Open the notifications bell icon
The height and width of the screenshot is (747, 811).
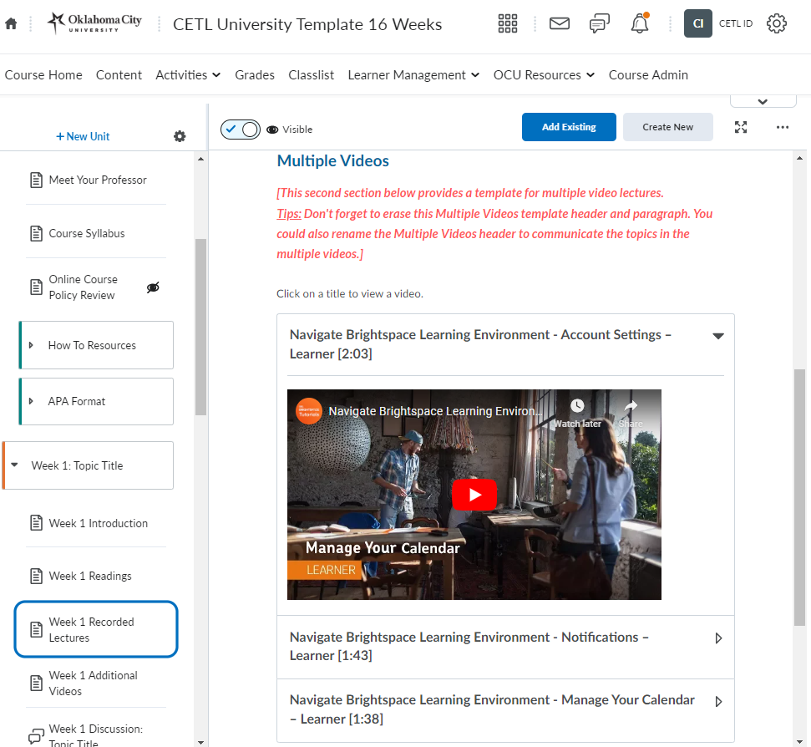640,24
